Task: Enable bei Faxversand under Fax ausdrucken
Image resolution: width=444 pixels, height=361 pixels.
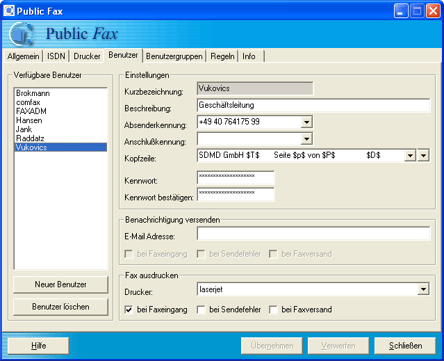Action: pos(273,310)
